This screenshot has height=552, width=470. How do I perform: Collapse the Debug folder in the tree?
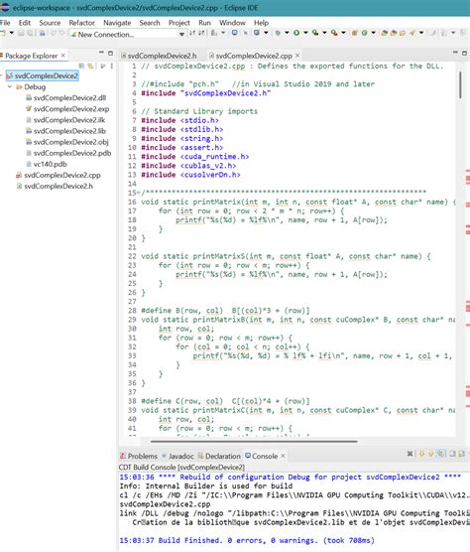tap(10, 86)
